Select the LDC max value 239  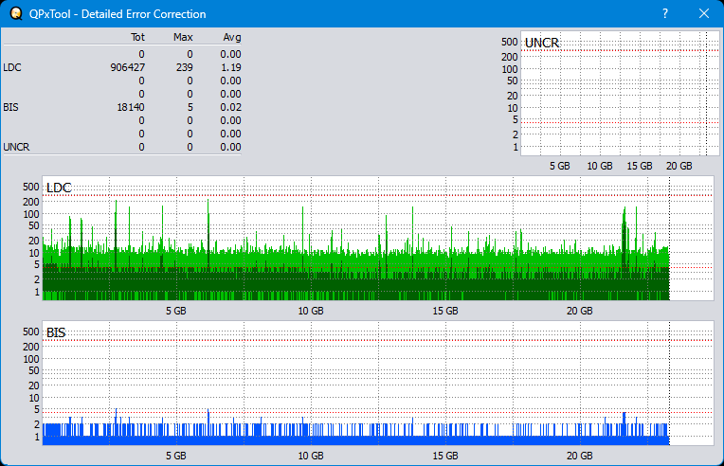tap(184, 67)
